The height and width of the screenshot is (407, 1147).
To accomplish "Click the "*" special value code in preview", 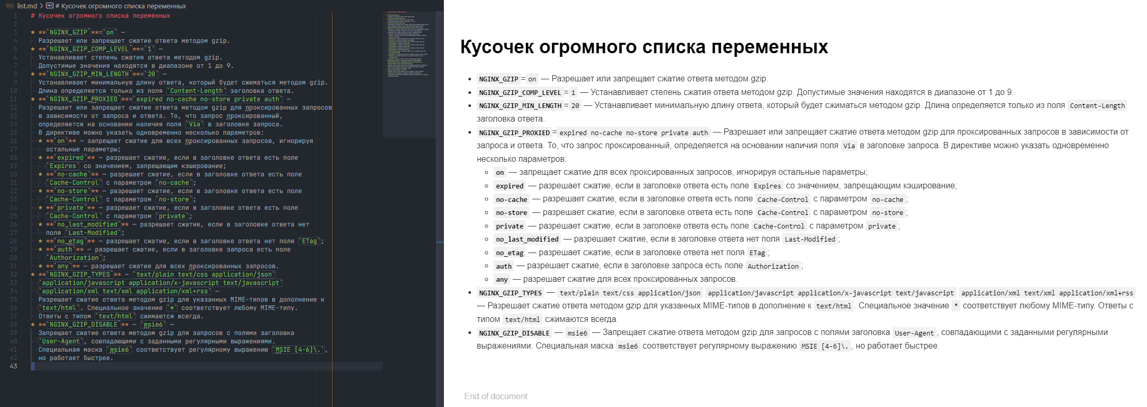I will (x=956, y=306).
